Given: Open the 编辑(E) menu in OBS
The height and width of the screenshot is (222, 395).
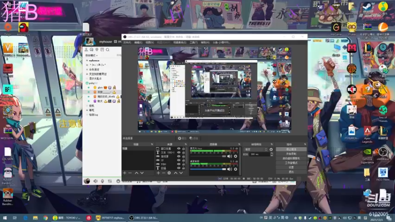Looking at the screenshot, I should coord(138,42).
